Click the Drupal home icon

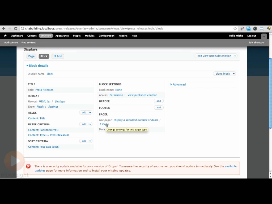click(5, 36)
